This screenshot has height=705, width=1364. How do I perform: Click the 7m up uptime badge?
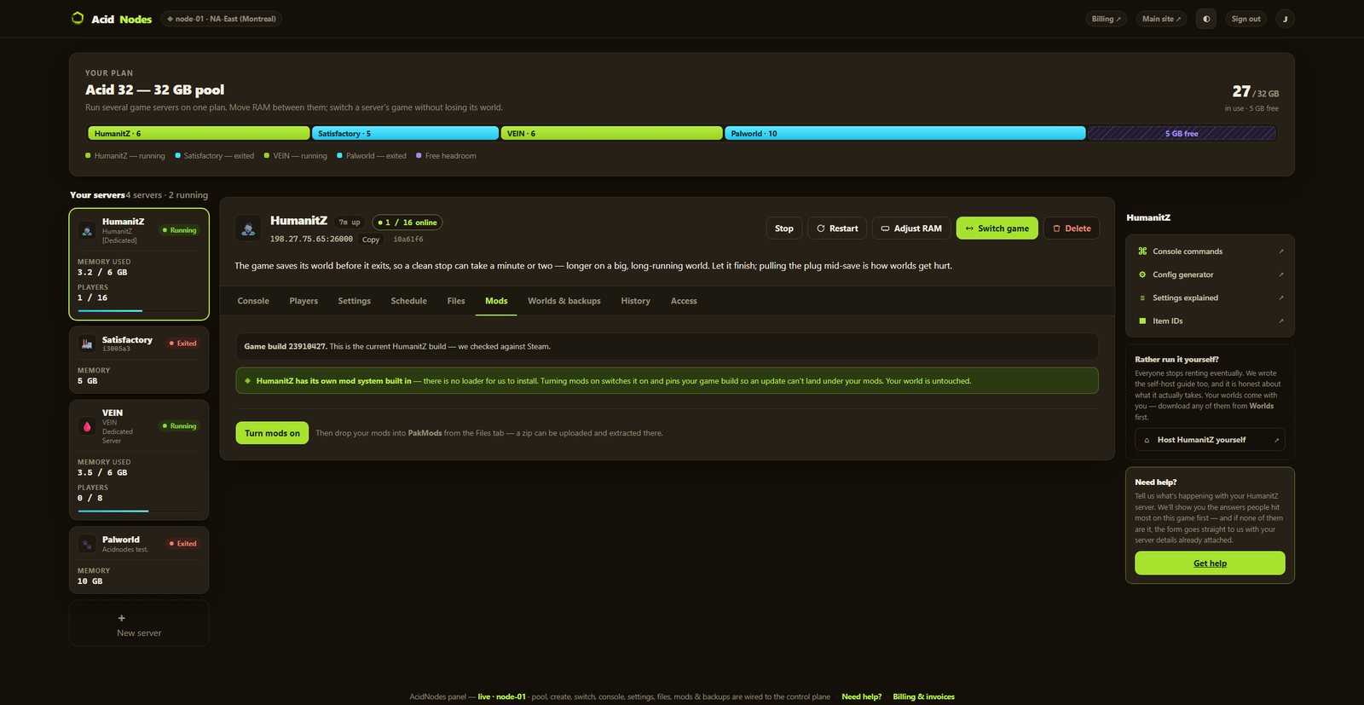point(350,222)
